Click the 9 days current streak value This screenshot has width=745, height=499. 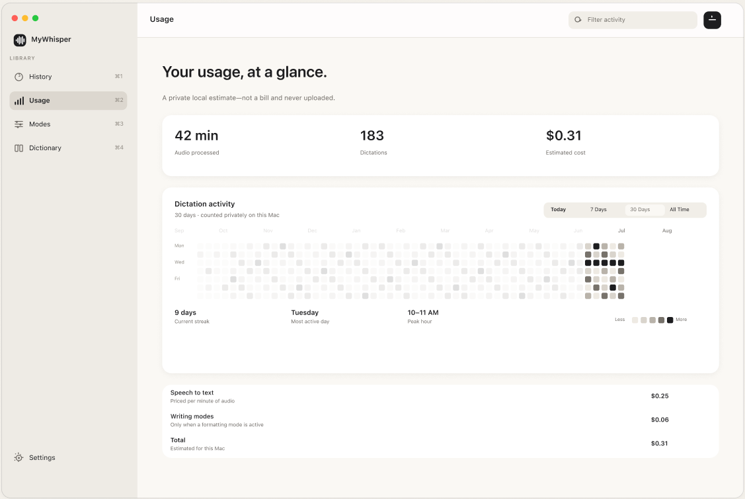pyautogui.click(x=185, y=312)
